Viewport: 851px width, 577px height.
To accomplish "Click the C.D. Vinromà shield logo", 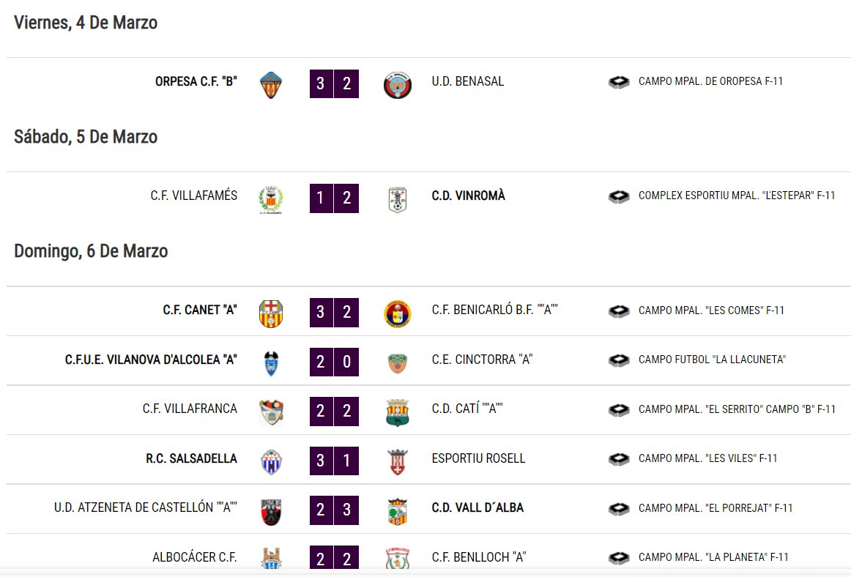I will (x=397, y=199).
